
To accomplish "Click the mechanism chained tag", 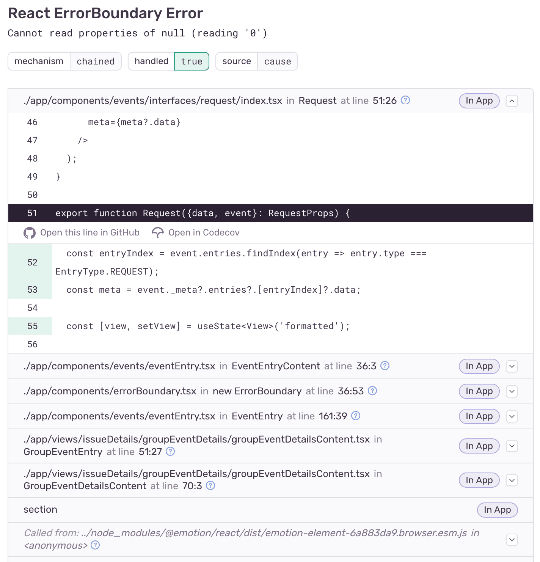I will click(96, 61).
